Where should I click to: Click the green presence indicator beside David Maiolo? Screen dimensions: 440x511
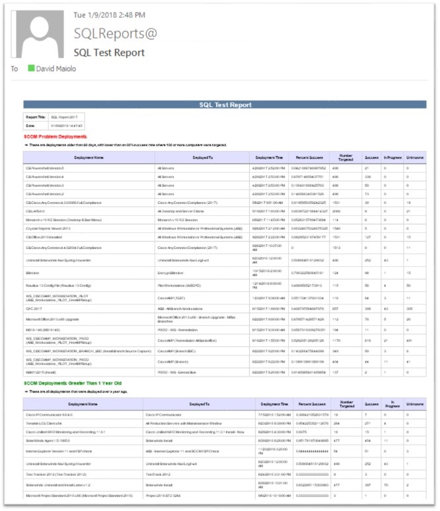[x=31, y=68]
